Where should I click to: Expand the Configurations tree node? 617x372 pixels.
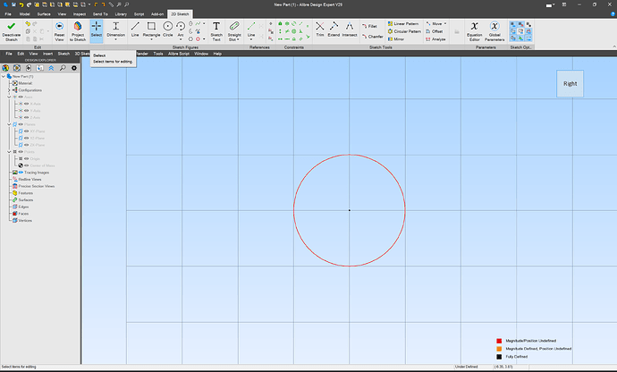(9, 90)
